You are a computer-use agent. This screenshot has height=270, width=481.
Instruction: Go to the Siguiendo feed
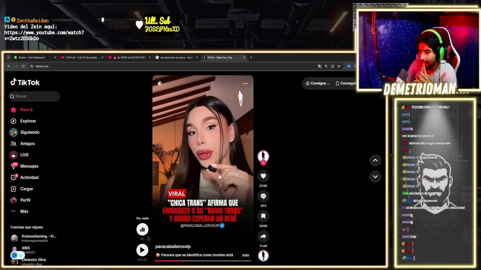tap(30, 132)
